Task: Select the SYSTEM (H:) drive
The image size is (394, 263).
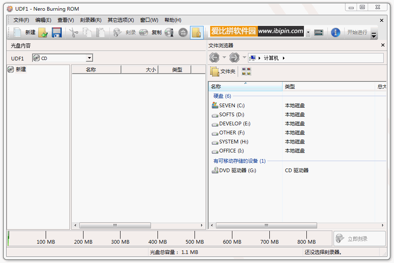Action: tap(234, 141)
